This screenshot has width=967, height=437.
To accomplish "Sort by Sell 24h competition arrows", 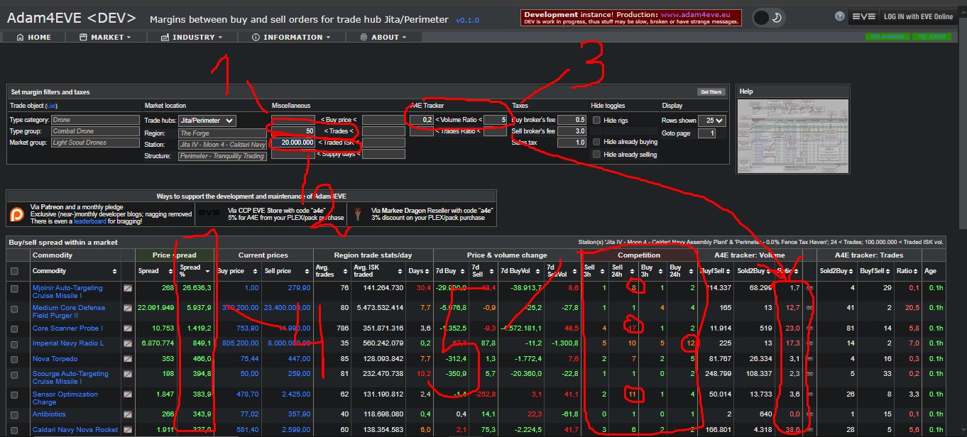I will [633, 271].
